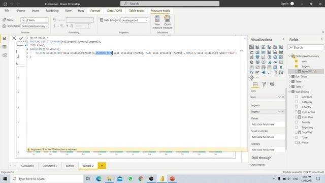Select the Table visual
The height and width of the screenshot is (183, 325).
(x=269, y=67)
